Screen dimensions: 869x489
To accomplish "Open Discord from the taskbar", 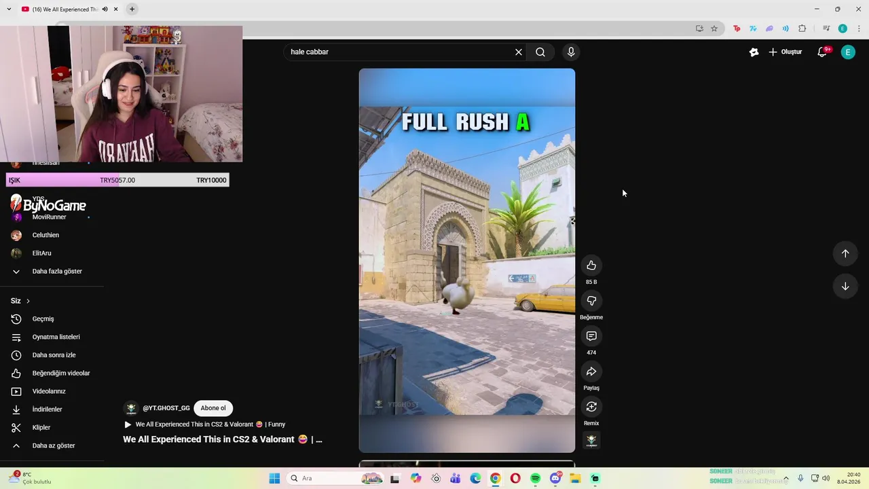I will [555, 478].
